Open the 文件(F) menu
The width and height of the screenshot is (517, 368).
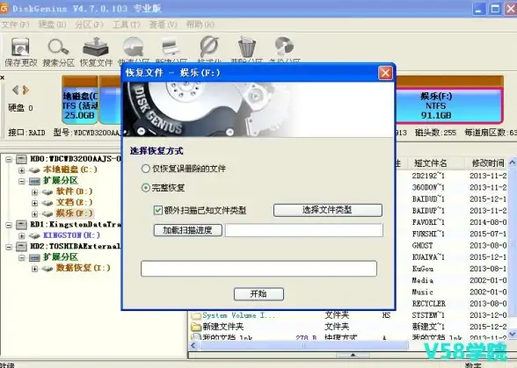15,25
